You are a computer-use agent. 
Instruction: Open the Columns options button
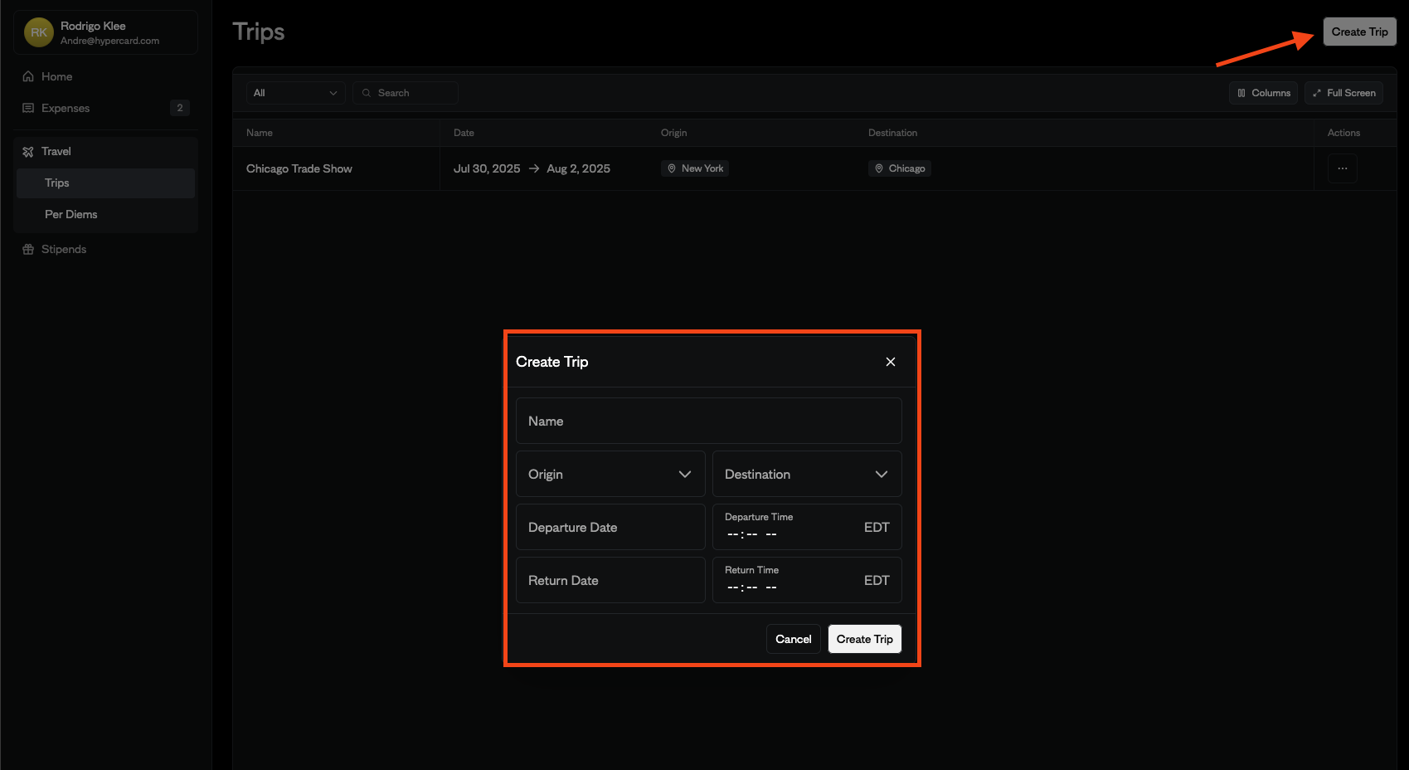1263,93
